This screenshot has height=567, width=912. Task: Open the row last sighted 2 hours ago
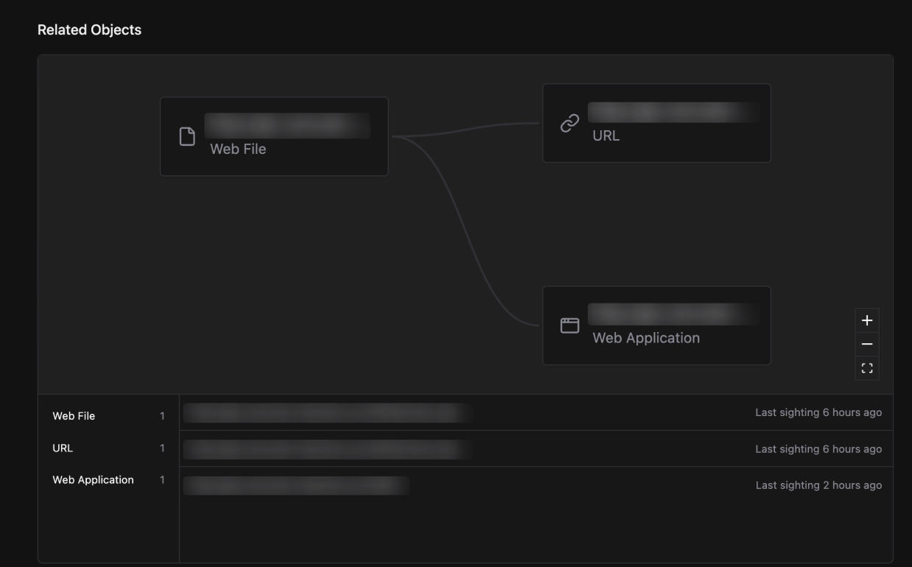point(536,485)
